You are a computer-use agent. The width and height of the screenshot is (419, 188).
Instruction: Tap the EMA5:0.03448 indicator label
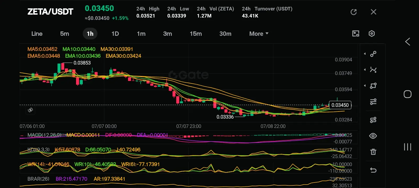[x=43, y=56]
